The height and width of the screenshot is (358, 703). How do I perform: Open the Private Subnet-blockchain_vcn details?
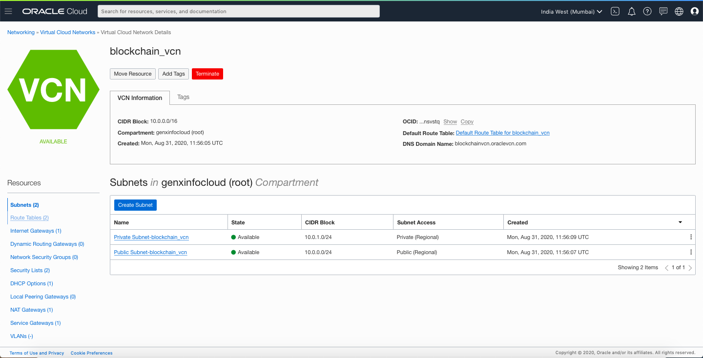[x=151, y=237]
